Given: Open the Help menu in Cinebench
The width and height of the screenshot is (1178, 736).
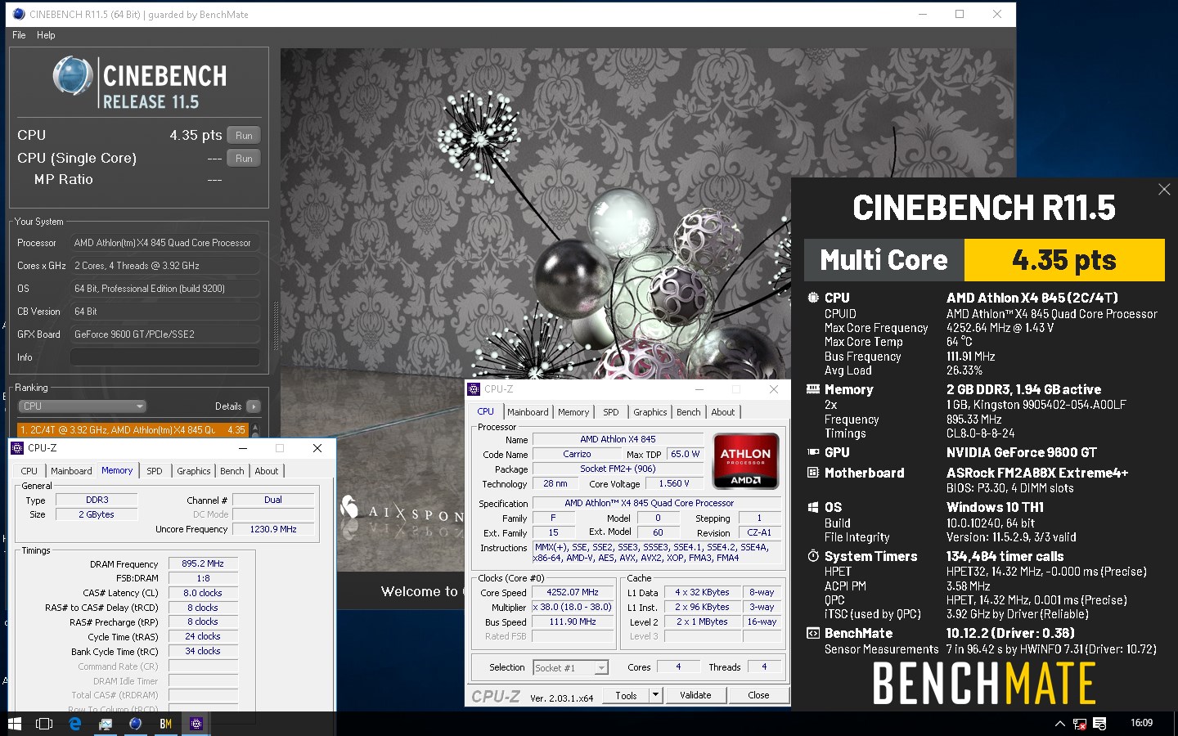Looking at the screenshot, I should [46, 35].
